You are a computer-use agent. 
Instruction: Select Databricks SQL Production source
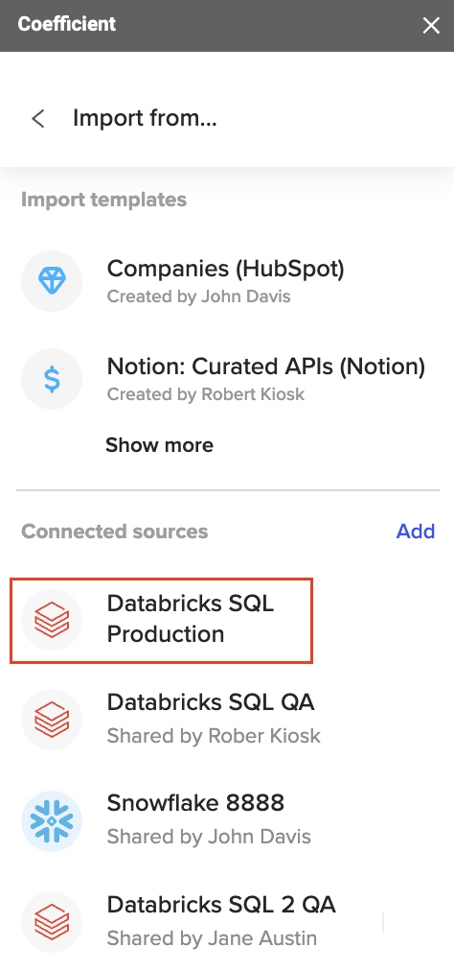pos(162,619)
